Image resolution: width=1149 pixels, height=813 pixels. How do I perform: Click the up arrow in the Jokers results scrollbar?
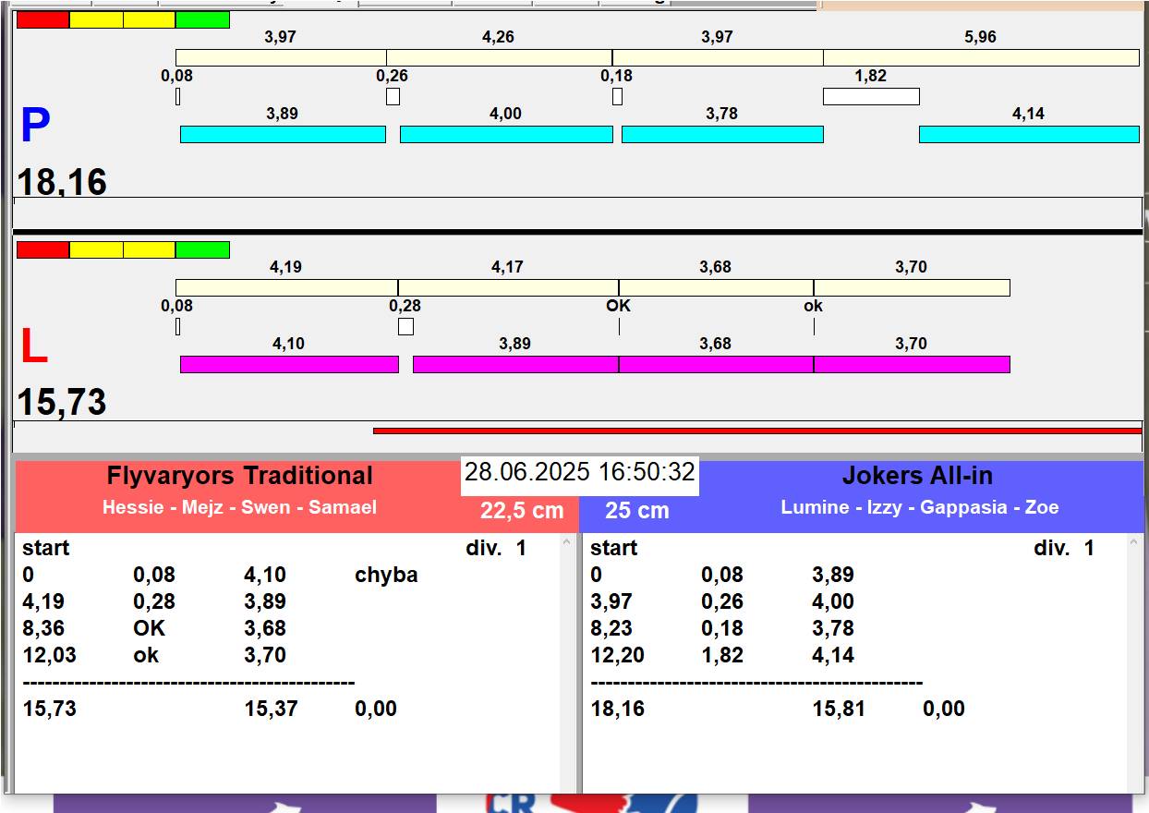1135,543
